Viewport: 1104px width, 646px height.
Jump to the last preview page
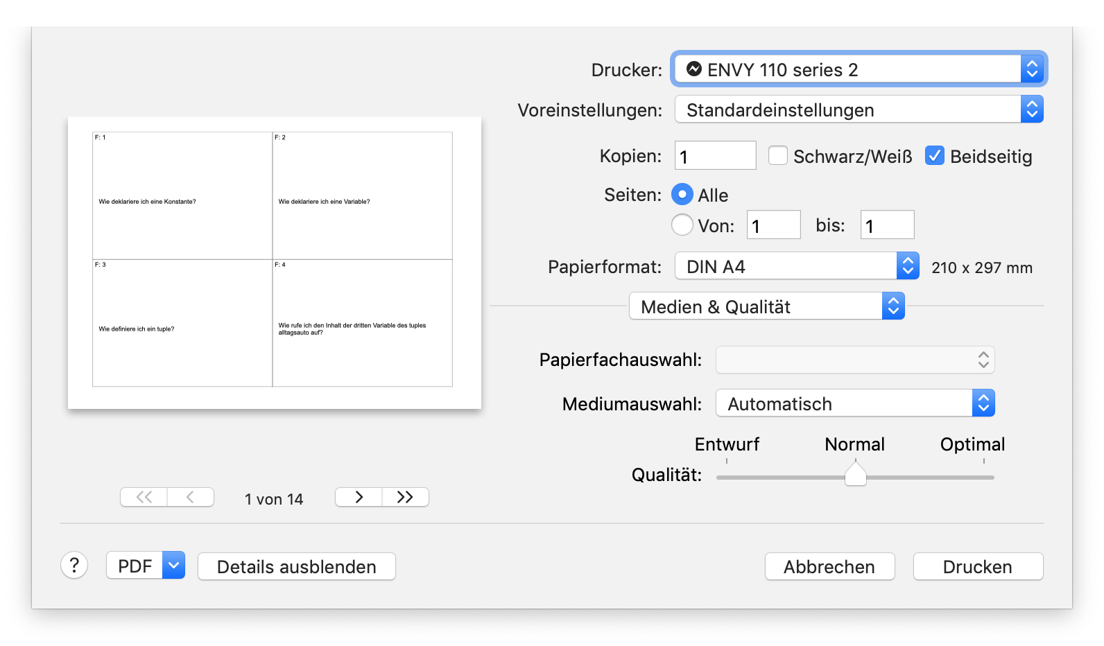point(405,497)
